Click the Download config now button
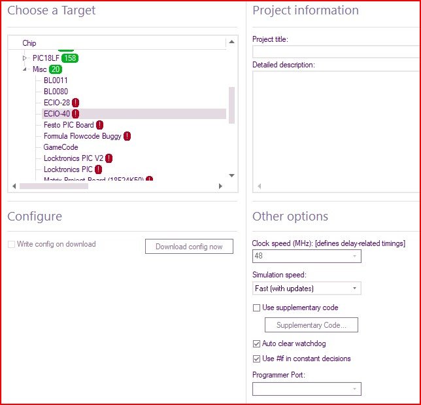This screenshot has width=421, height=405. click(x=189, y=247)
